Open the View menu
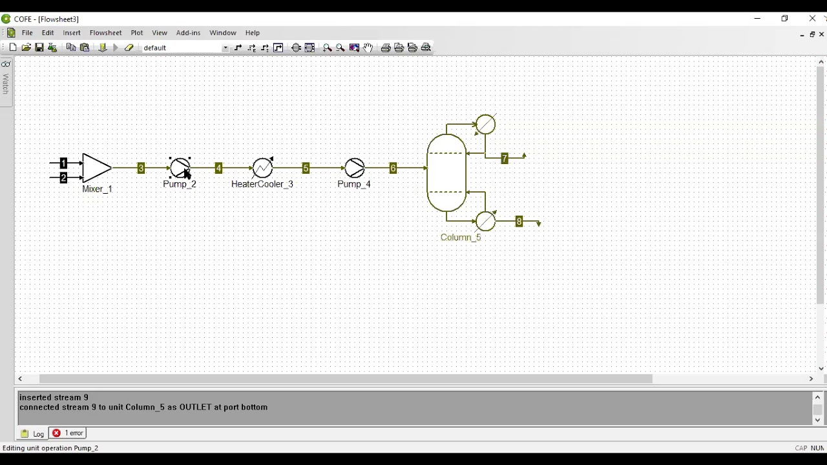 (x=160, y=33)
